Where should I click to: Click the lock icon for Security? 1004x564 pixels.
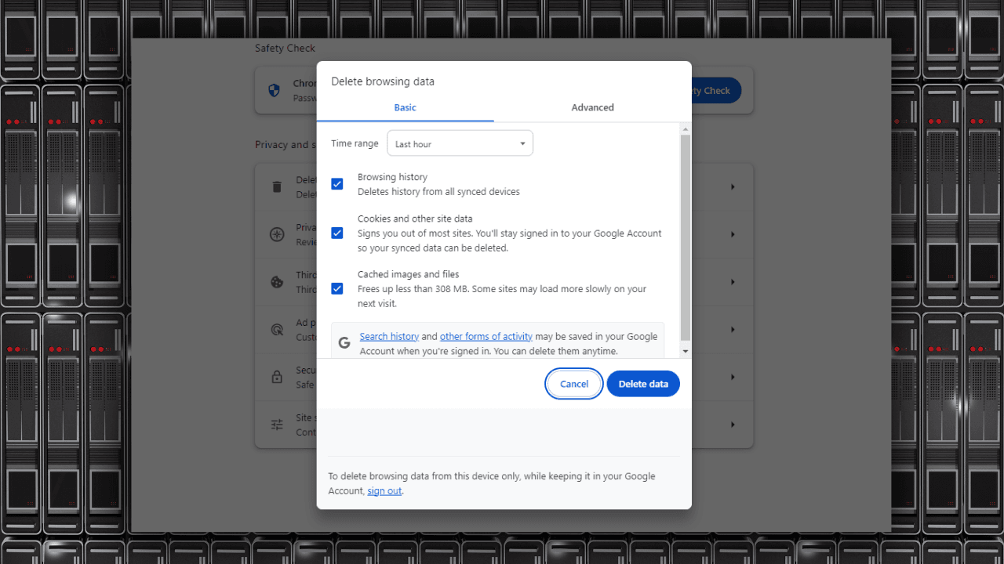coord(277,377)
